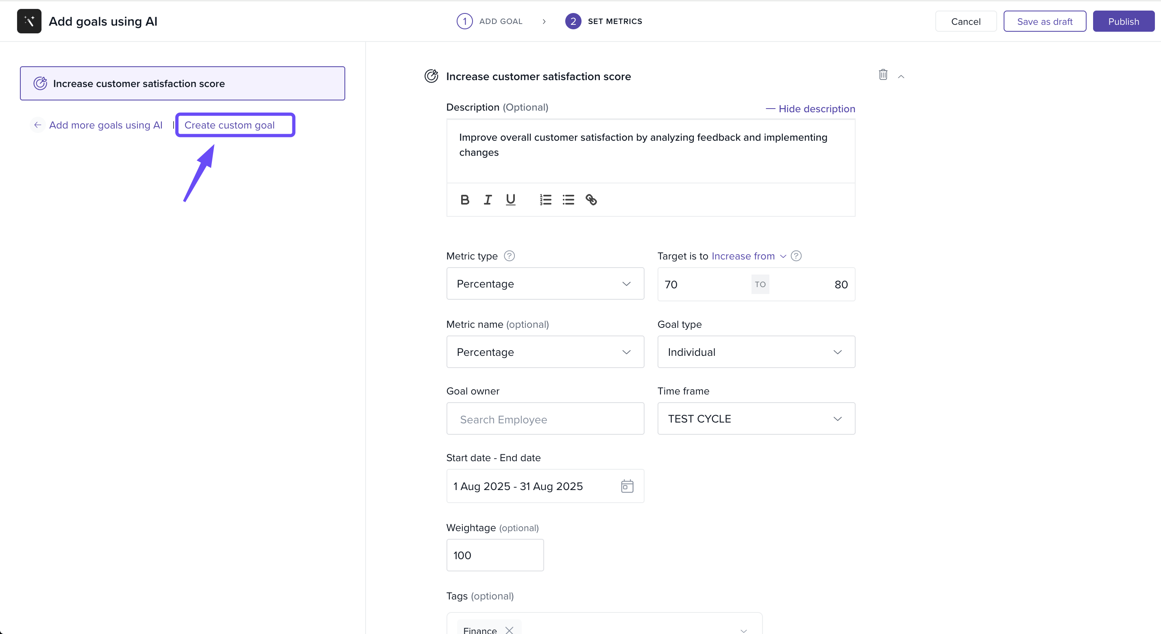Apply bold formatting in description editor

pyautogui.click(x=465, y=200)
